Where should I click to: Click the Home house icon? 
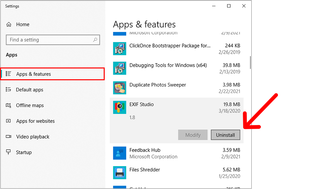click(x=9, y=25)
